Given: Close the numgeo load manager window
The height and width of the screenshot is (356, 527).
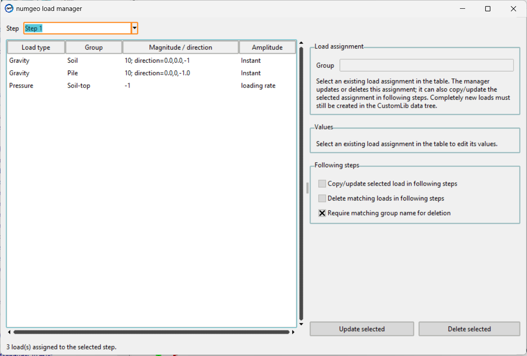Looking at the screenshot, I should (x=513, y=9).
